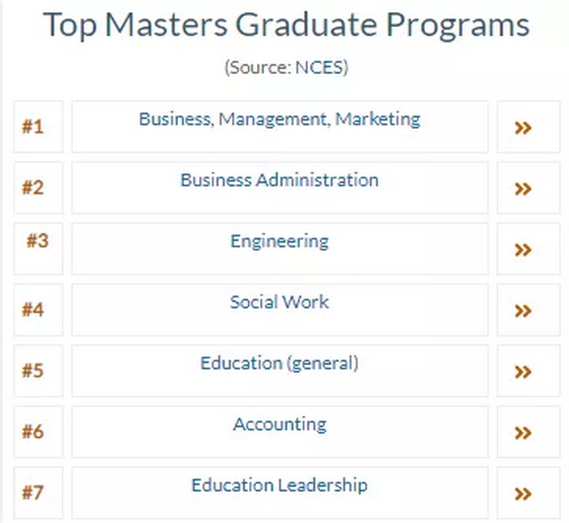Click the double-arrow icon for Business, Management, Marketing

pyautogui.click(x=522, y=127)
